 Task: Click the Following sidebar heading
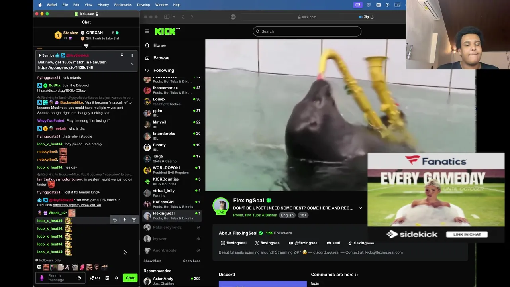pyautogui.click(x=159, y=70)
